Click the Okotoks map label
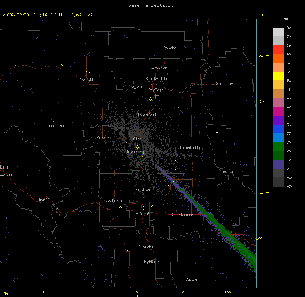Image resolution: width=305 pixels, height=297 pixels. 146,247
